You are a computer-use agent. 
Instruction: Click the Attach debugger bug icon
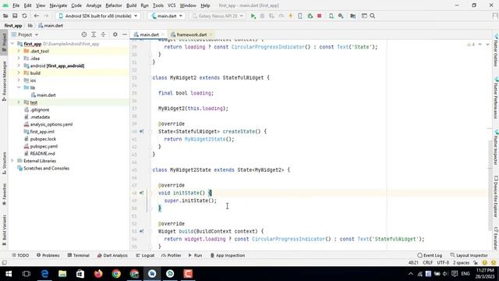310,16
